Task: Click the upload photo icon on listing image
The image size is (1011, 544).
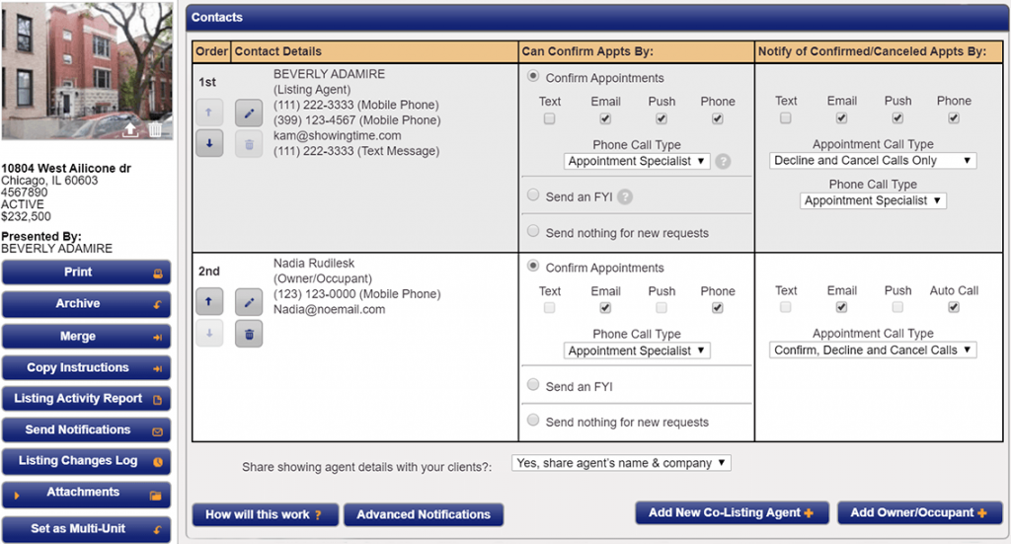Action: tap(130, 129)
